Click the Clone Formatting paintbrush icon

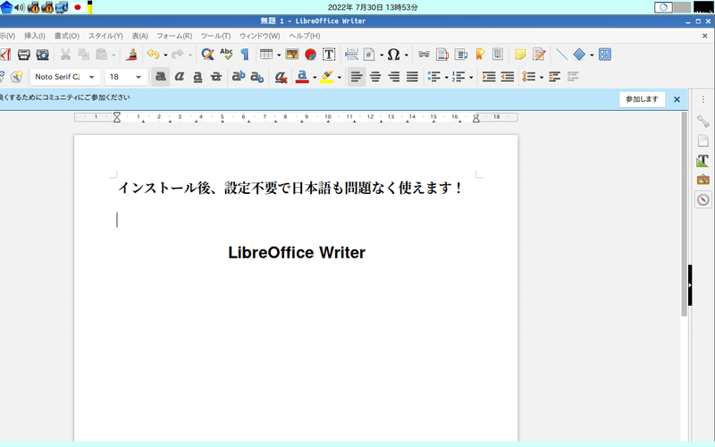(x=132, y=55)
